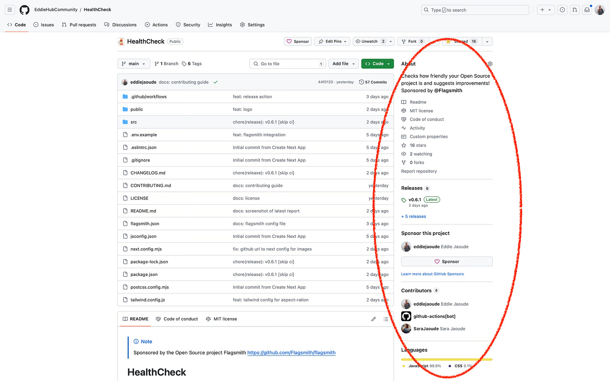Open the package.json file

click(144, 275)
